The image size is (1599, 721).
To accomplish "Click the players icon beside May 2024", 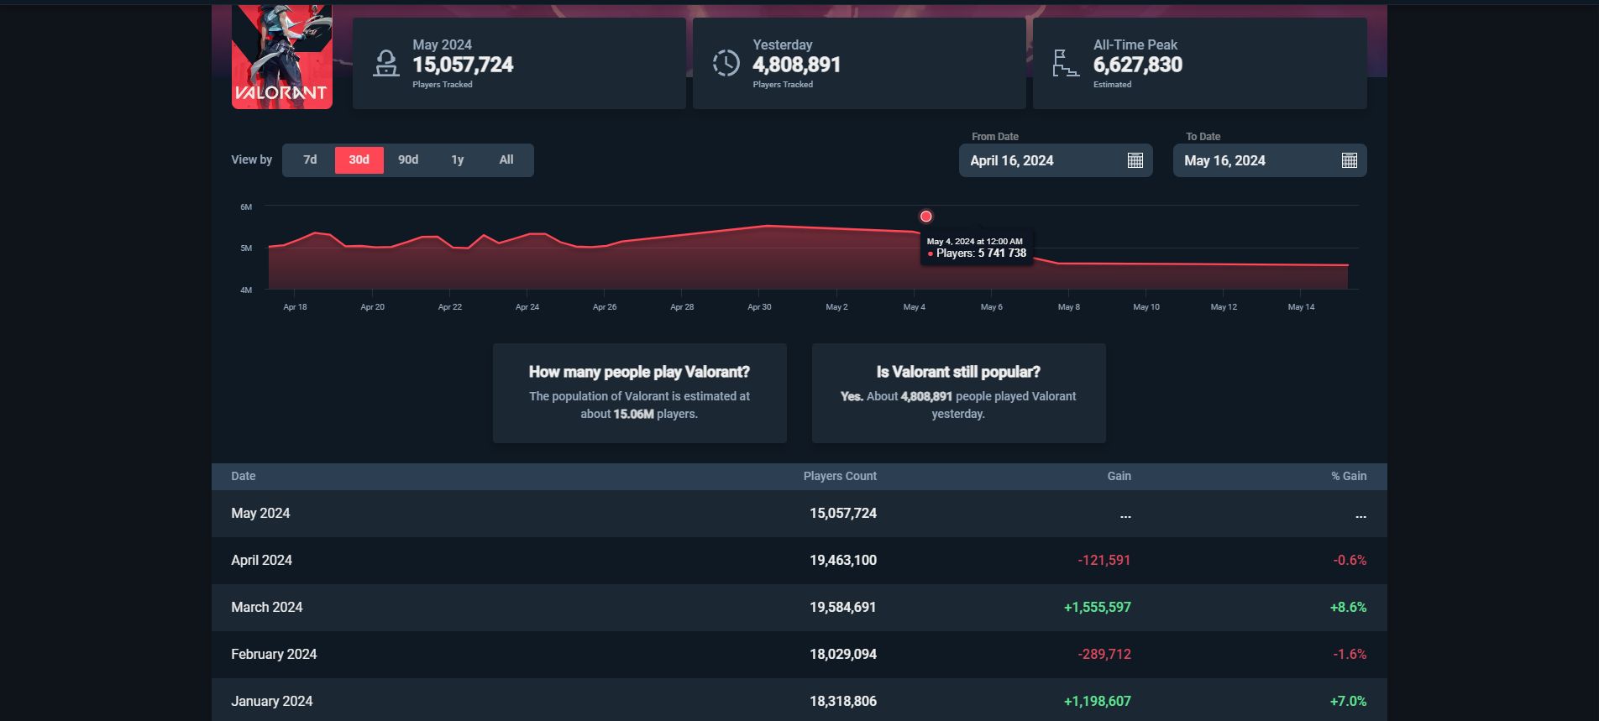I will point(386,63).
